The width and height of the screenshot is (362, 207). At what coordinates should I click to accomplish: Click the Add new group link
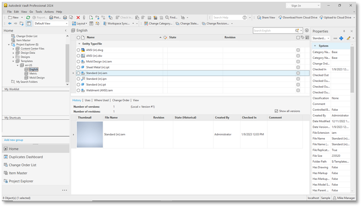coord(14,140)
